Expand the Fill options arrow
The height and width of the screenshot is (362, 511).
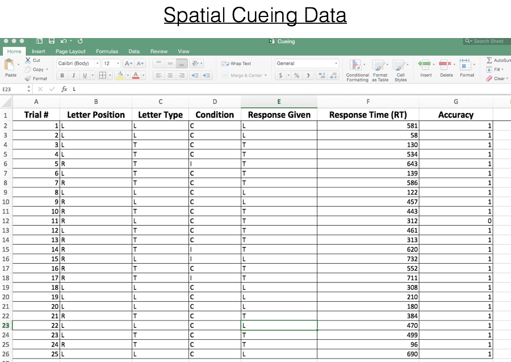point(502,69)
